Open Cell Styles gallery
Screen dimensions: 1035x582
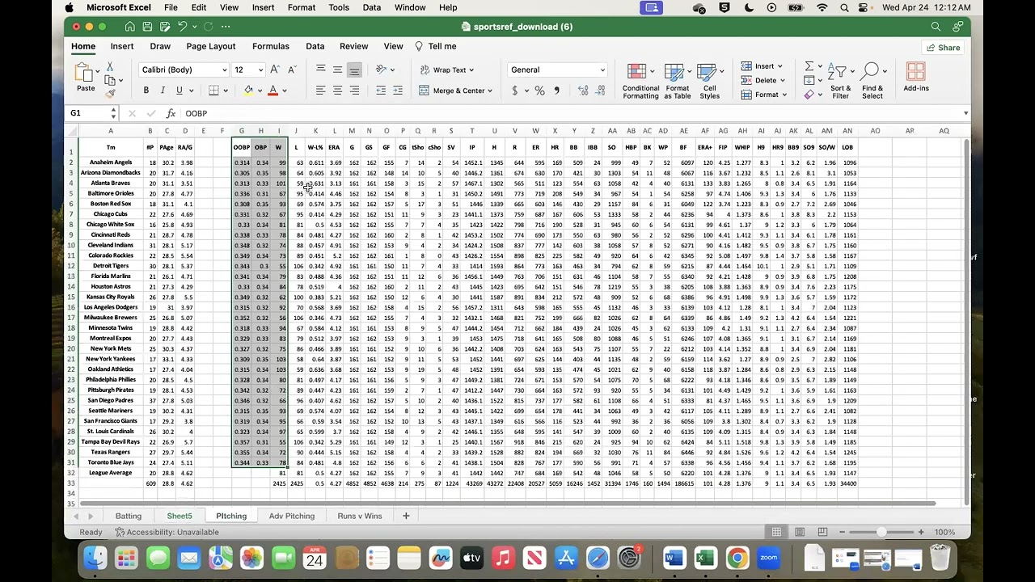pyautogui.click(x=709, y=82)
